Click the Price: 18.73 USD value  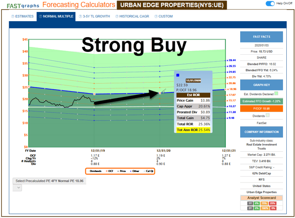pyautogui.click(x=261, y=52)
